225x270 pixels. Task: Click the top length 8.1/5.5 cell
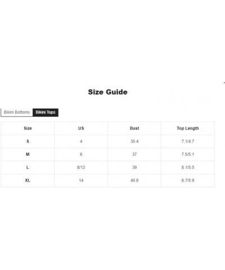188,168
